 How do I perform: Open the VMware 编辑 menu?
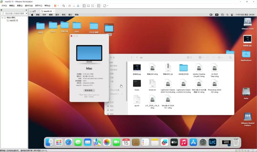pos(12,6)
